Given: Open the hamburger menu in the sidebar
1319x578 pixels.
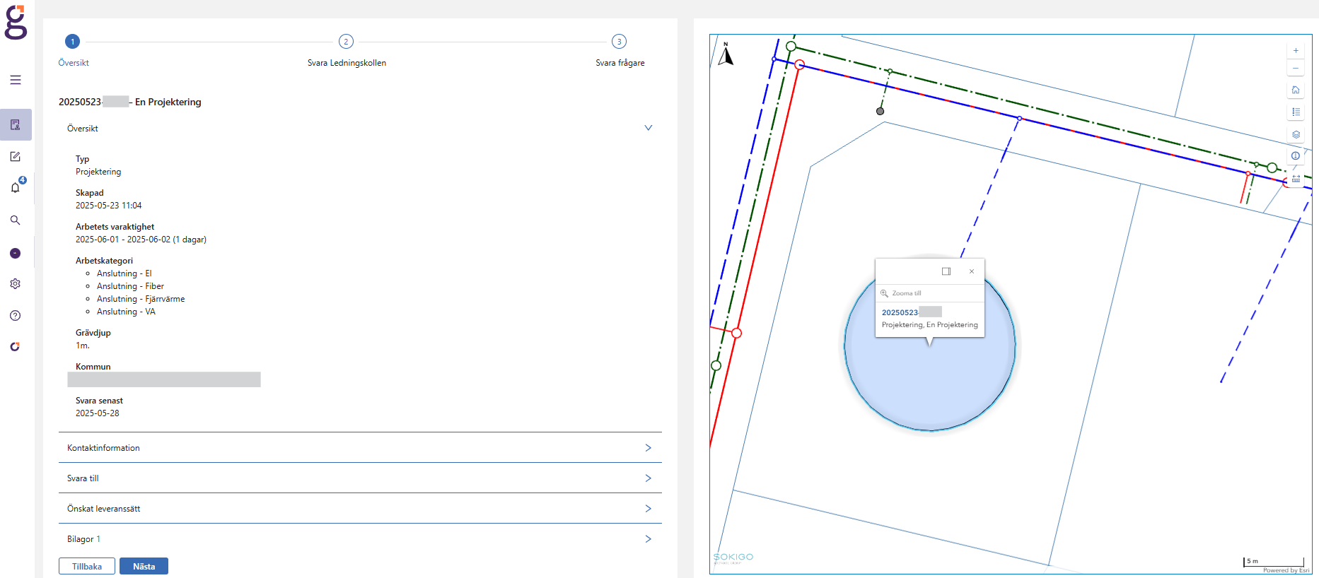Looking at the screenshot, I should (16, 80).
